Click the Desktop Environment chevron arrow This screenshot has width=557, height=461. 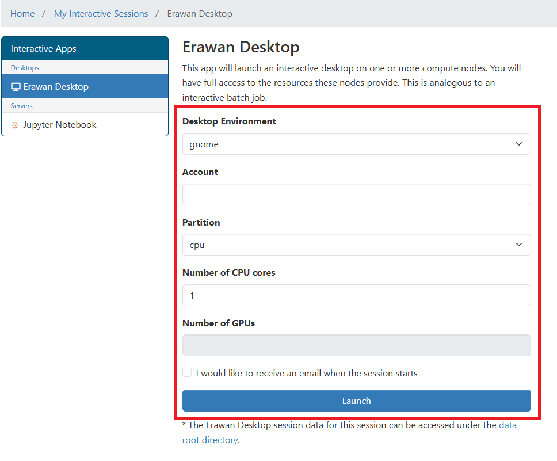pyautogui.click(x=518, y=144)
